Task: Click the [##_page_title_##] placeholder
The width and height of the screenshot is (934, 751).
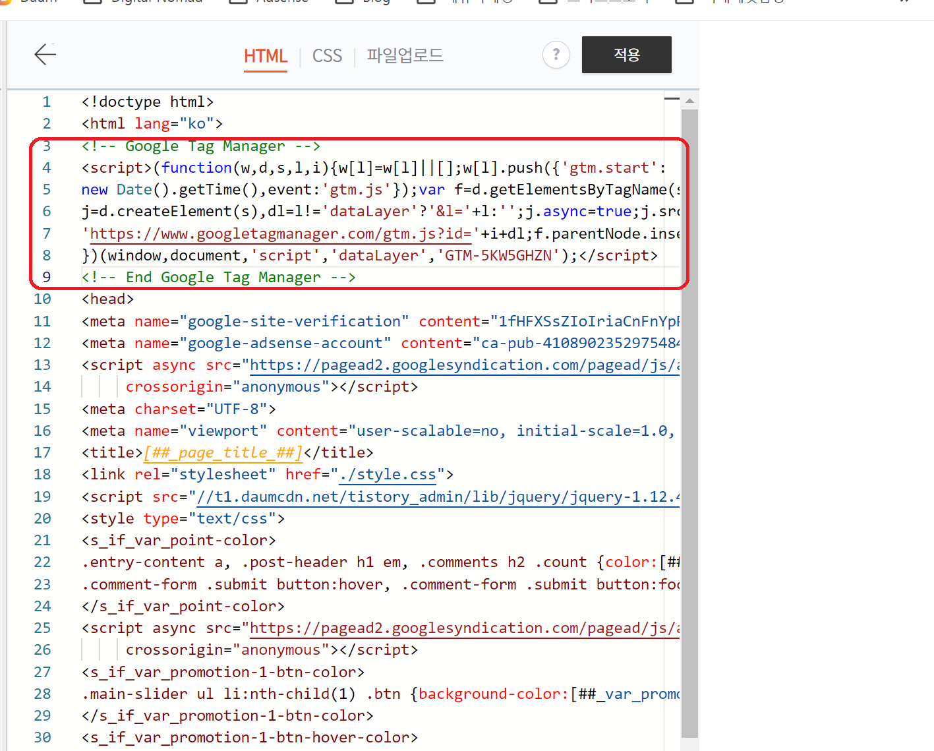Action: point(223,453)
